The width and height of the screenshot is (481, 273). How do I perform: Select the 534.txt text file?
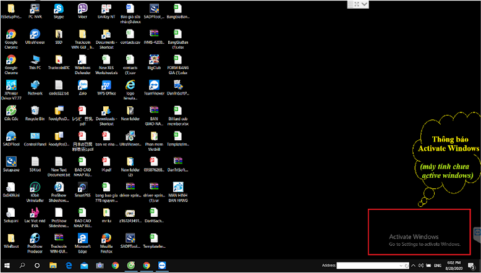35,164
